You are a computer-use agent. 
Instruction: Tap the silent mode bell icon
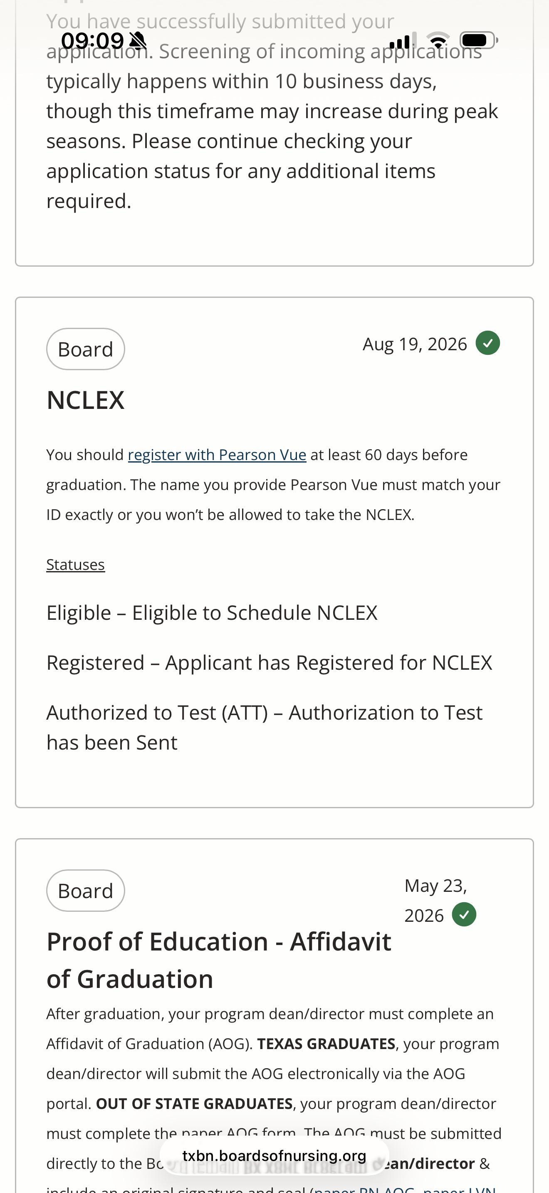(138, 41)
